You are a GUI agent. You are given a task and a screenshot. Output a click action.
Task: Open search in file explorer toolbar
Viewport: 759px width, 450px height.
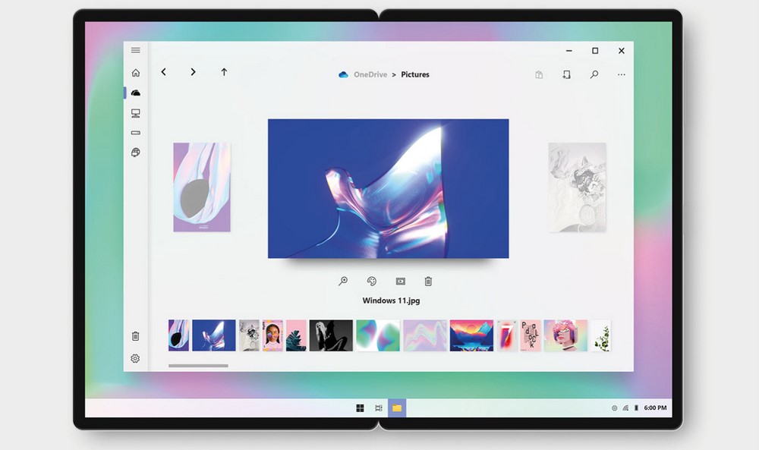(x=594, y=74)
